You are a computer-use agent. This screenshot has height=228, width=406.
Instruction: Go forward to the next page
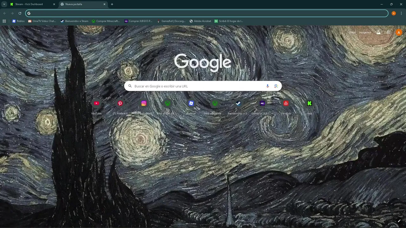(12, 13)
